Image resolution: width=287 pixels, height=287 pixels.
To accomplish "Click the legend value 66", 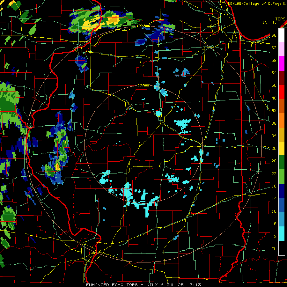I will tap(274, 35).
